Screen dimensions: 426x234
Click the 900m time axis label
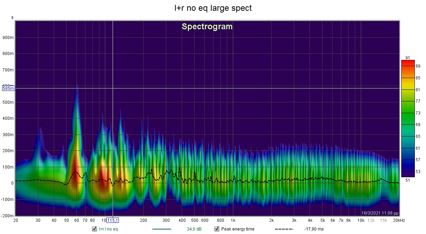coord(8,38)
